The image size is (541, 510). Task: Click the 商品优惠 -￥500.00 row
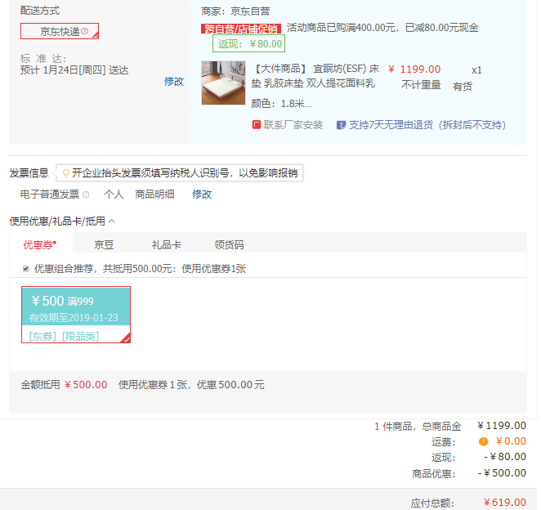469,472
